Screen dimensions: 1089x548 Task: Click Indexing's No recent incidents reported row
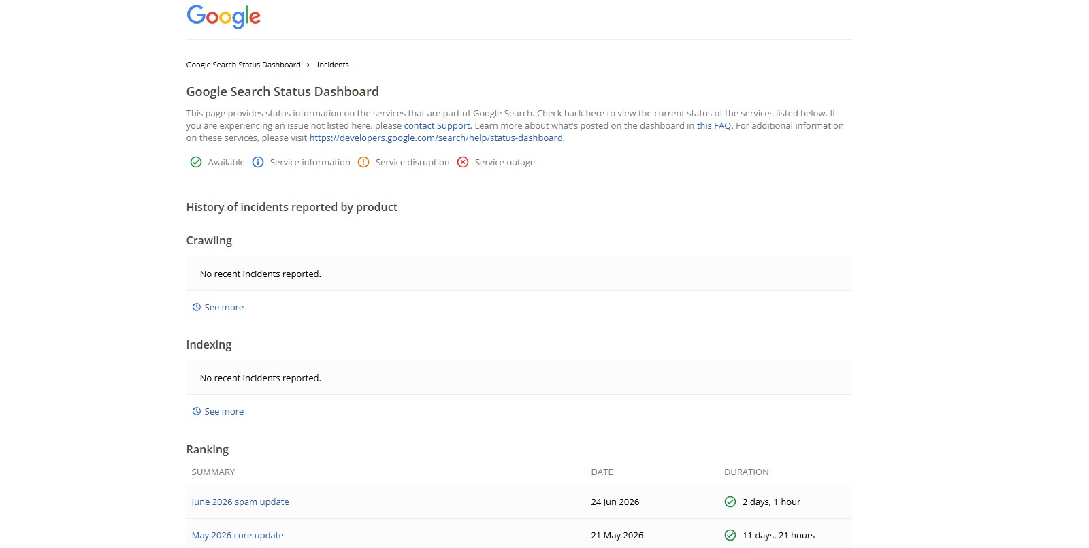pyautogui.click(x=519, y=378)
